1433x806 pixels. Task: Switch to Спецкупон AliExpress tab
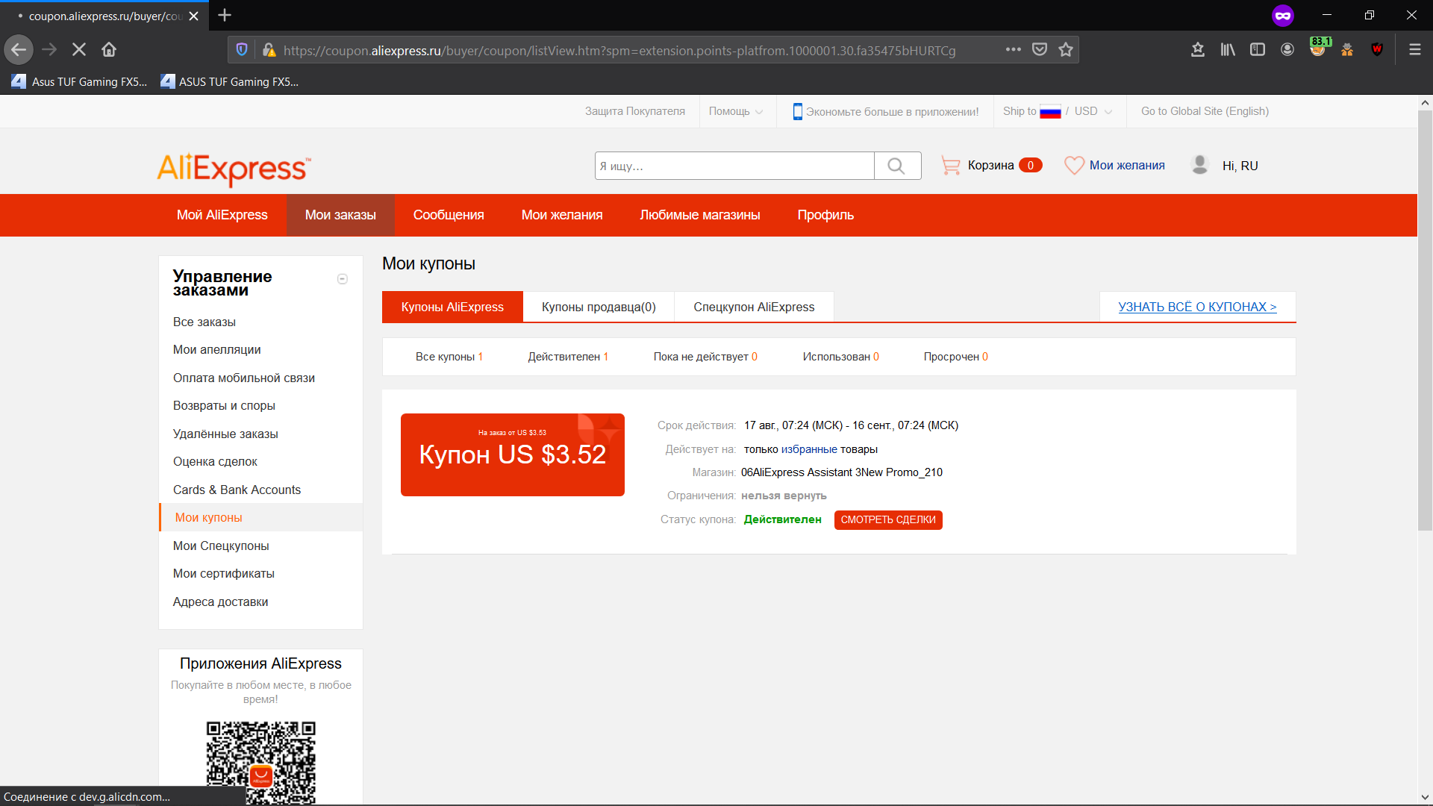[x=754, y=307]
